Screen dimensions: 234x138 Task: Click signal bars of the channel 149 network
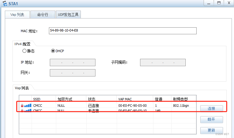point(28,111)
